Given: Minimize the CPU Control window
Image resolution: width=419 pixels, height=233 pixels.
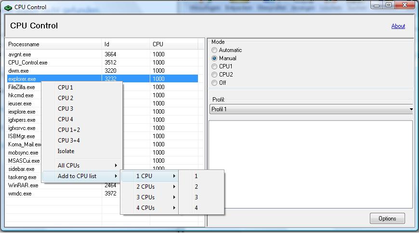Looking at the screenshot, I should click(x=377, y=5).
